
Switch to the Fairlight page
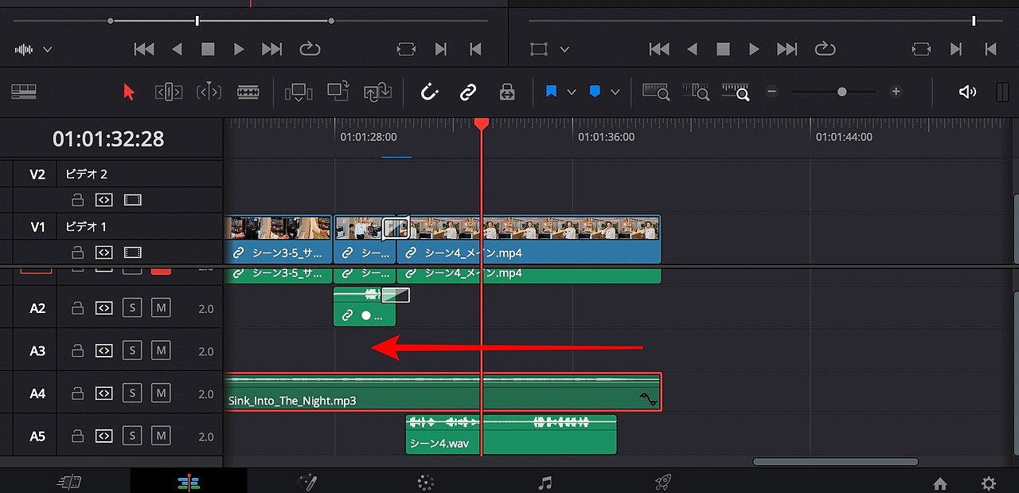point(545,482)
